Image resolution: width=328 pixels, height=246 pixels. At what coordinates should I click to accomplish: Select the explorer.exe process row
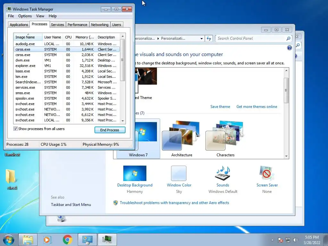pyautogui.click(x=67, y=66)
